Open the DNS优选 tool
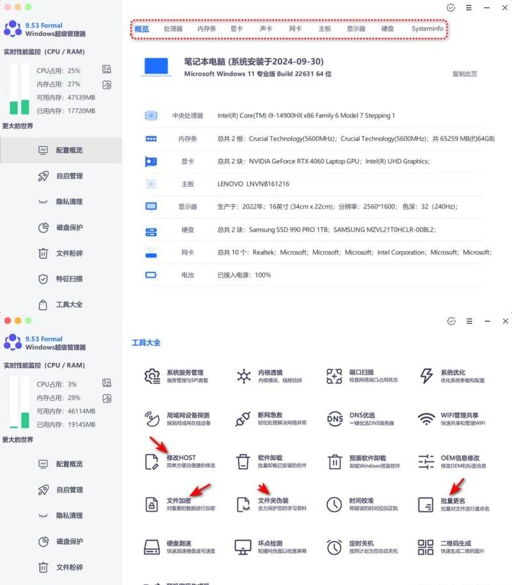This screenshot has height=585, width=512. [335, 419]
